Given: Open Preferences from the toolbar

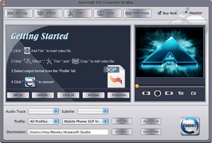Looking at the screenshot, I should 137,13.
